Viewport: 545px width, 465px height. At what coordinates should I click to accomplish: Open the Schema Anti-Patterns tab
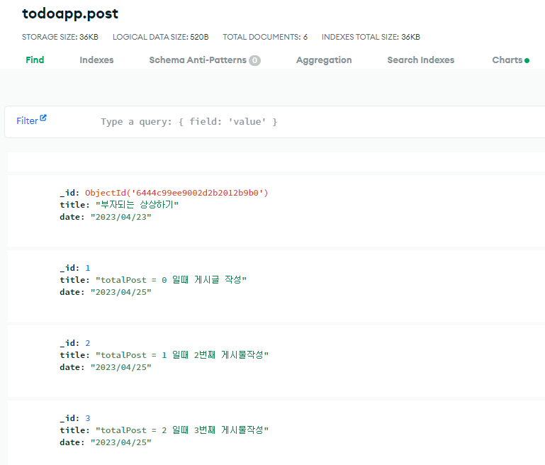tap(198, 60)
